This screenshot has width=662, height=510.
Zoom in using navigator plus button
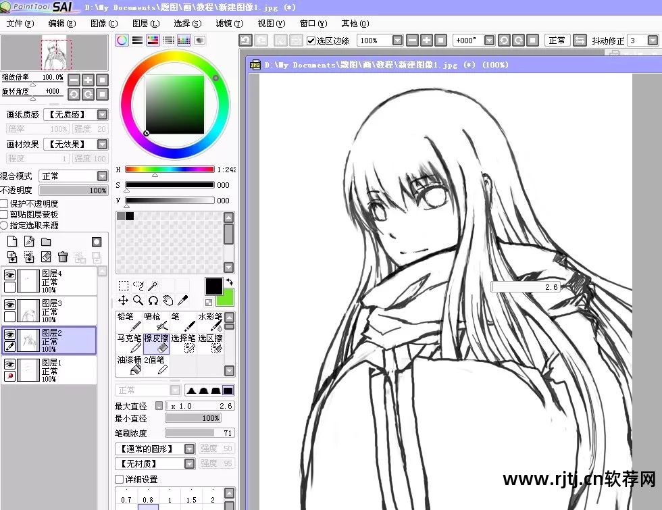tap(88, 80)
